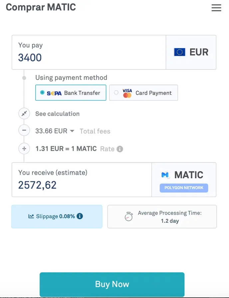This screenshot has height=298, width=229.
Task: Click the Buy Now button
Action: [112, 284]
